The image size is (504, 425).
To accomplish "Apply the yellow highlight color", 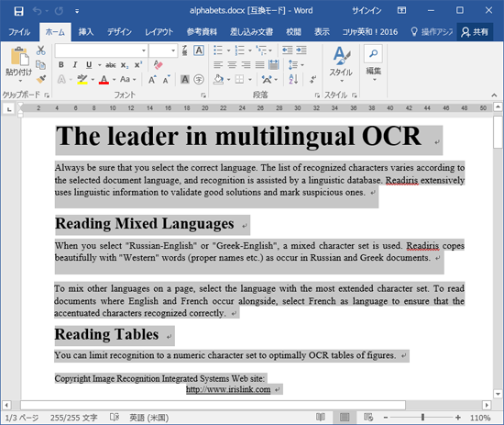I will pos(82,79).
